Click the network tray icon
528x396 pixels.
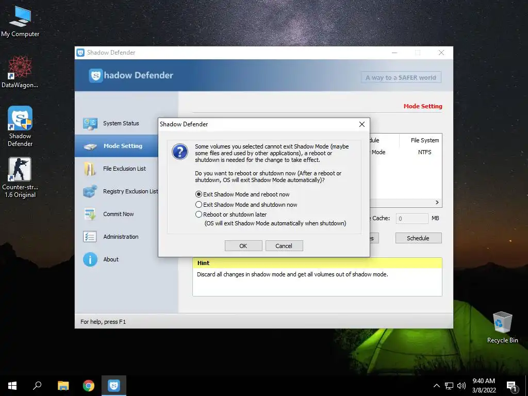pyautogui.click(x=449, y=386)
